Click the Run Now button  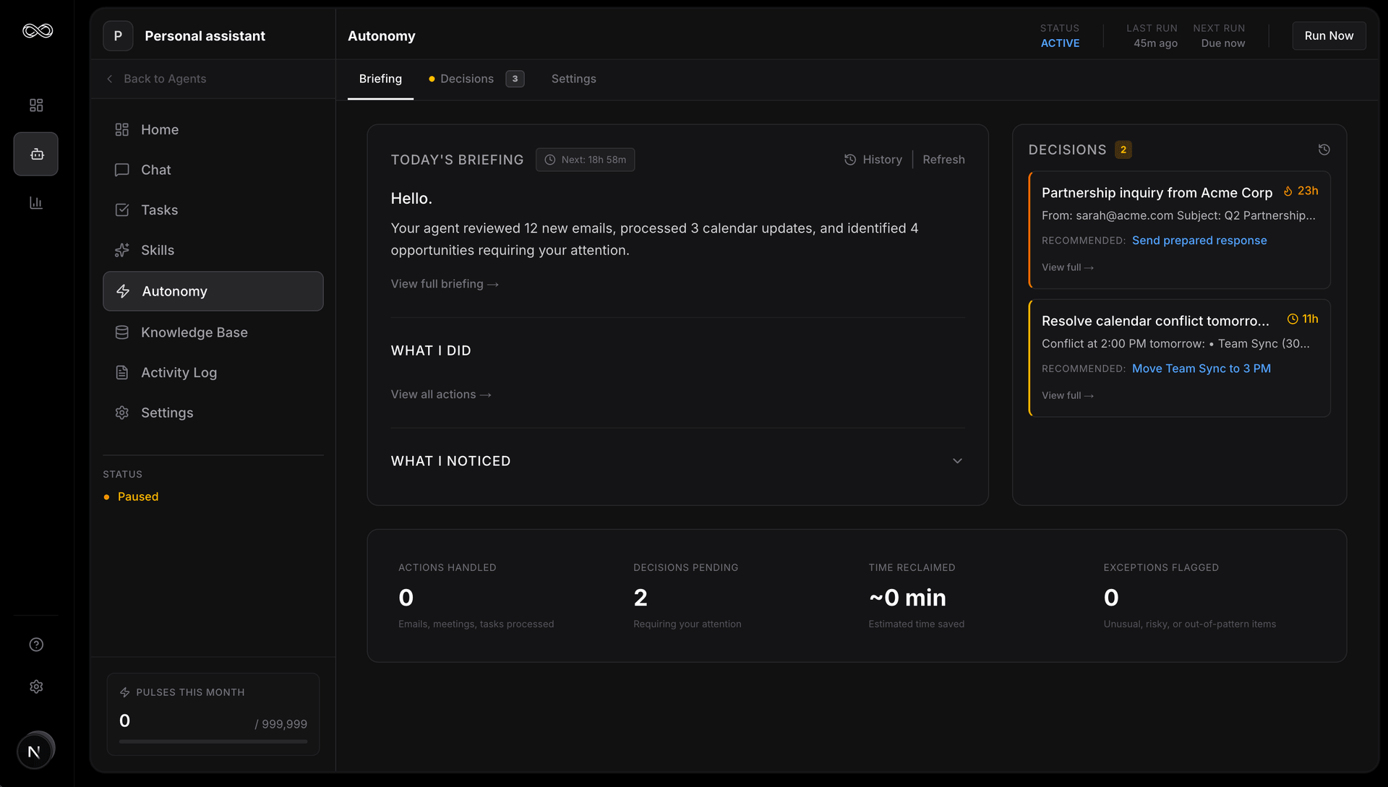[x=1329, y=35]
